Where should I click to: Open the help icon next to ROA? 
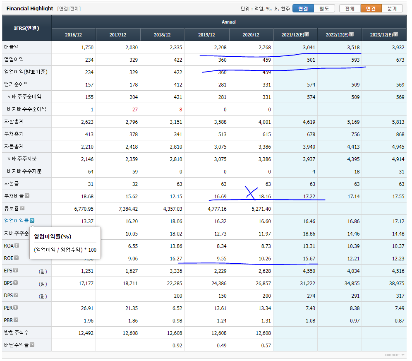(17, 245)
